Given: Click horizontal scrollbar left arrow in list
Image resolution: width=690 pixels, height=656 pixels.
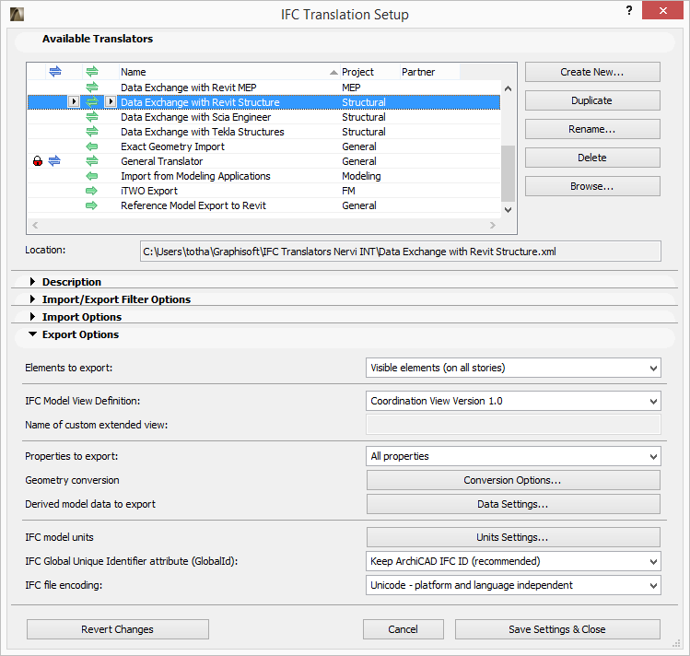Looking at the screenshot, I should pyautogui.click(x=35, y=225).
